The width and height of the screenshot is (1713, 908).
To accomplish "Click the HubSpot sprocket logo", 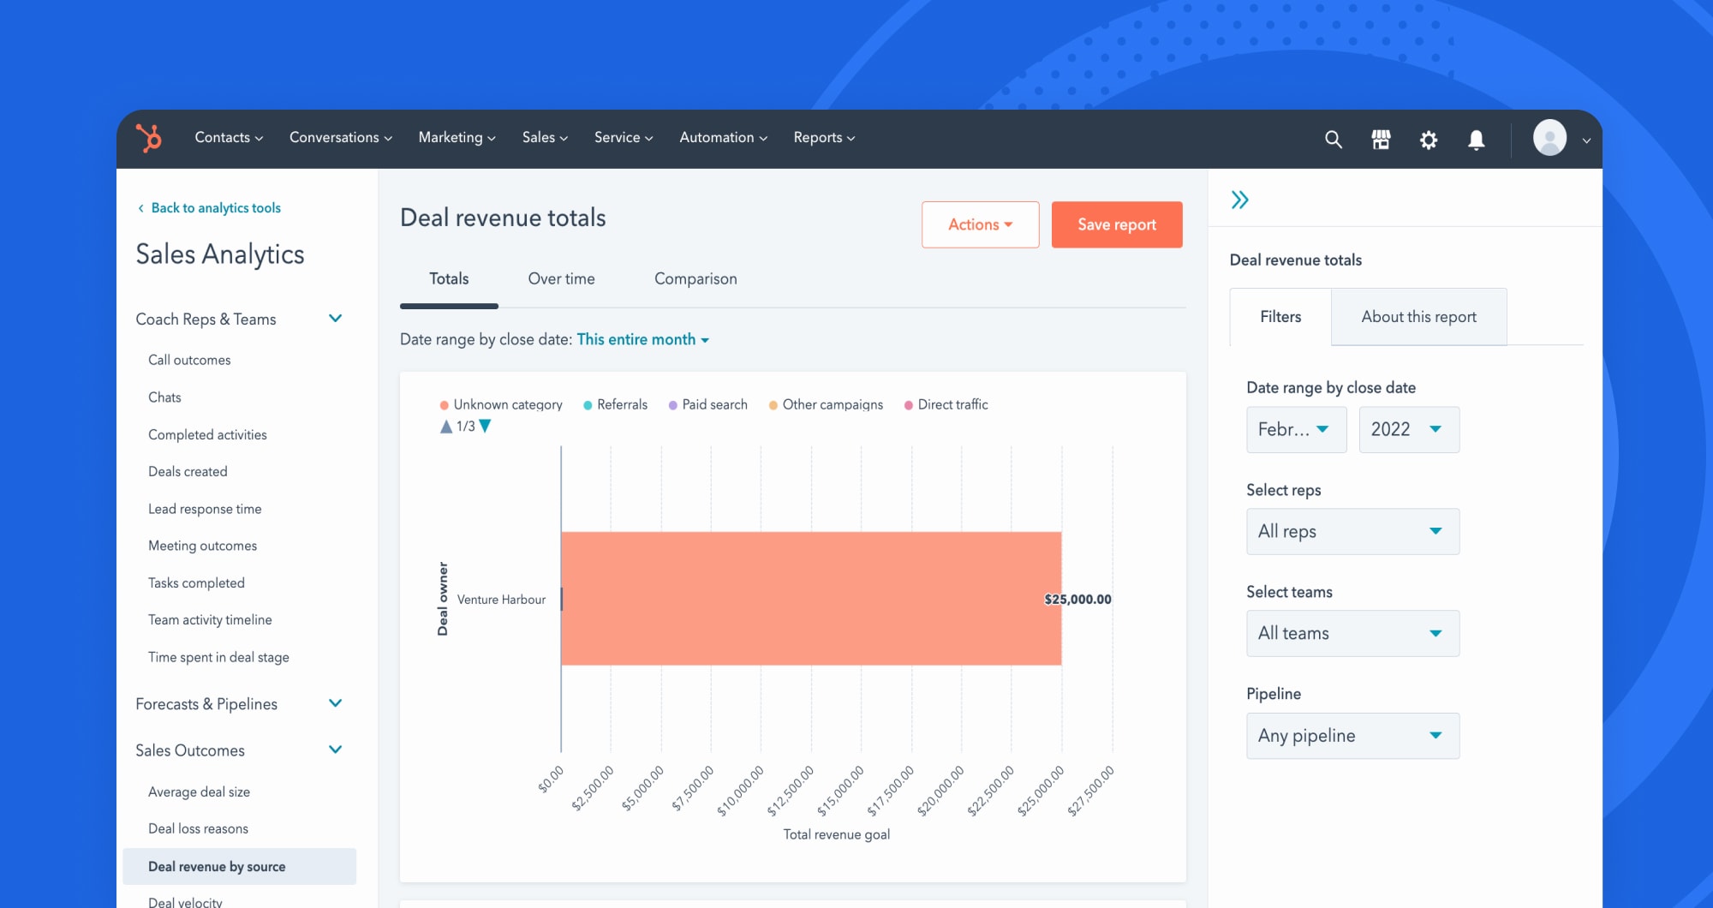I will click(x=147, y=138).
